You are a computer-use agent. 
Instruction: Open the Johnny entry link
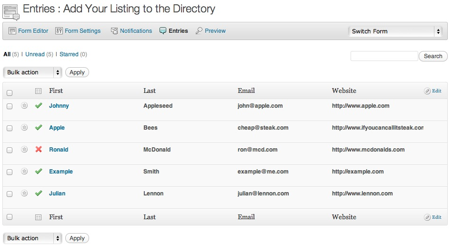(59, 106)
